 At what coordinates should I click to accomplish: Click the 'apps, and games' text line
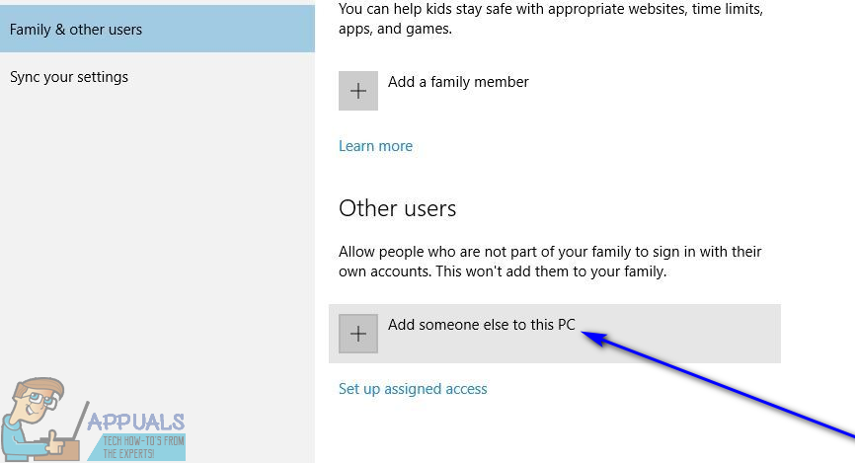point(395,30)
